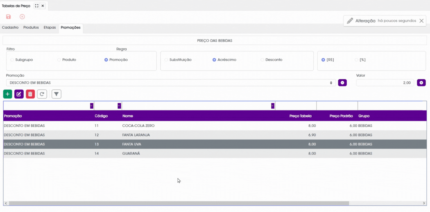
Task: Open Promoção column filter dropdown
Action: point(92,106)
